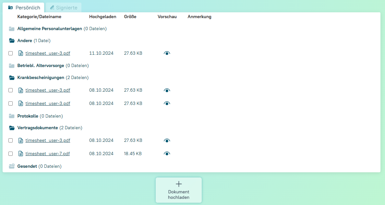Click eye icon for timesheet_user-3.pdf in Vertragsdokumente
The width and height of the screenshot is (385, 205).
click(x=167, y=141)
